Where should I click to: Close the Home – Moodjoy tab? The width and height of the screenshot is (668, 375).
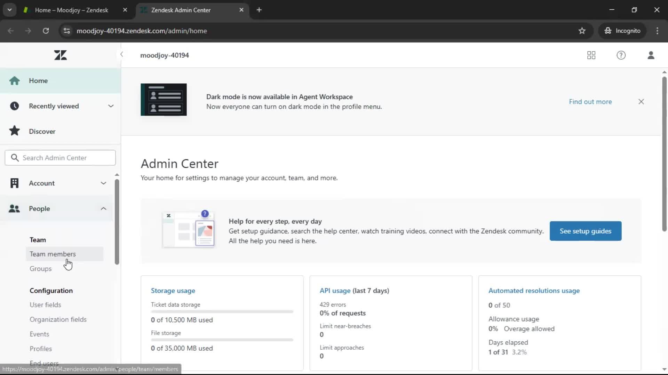[125, 10]
